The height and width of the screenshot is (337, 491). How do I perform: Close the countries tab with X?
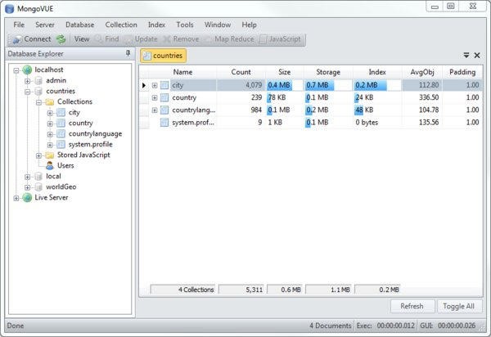pyautogui.click(x=477, y=56)
